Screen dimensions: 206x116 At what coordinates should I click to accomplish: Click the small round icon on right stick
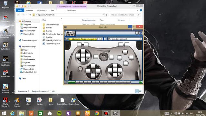pos(119,74)
